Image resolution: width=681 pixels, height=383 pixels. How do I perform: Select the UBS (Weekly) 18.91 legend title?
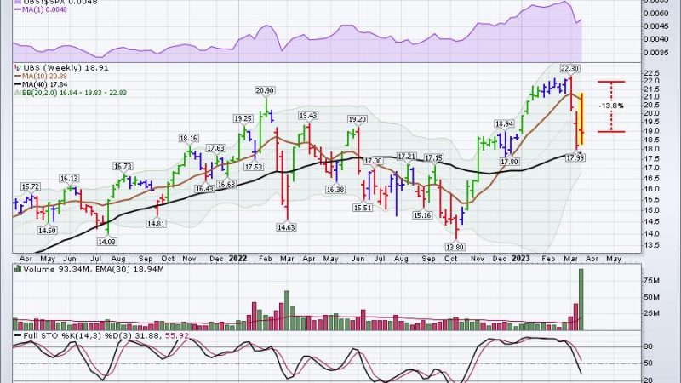(66, 68)
